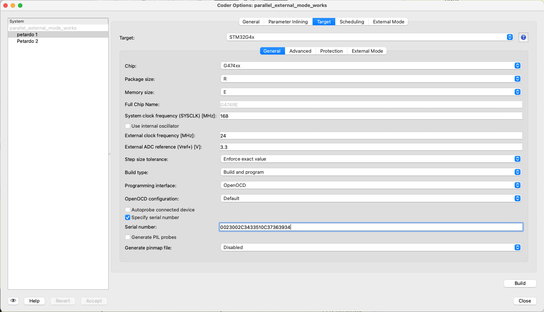
Task: Expand Generate pinmap file dropdown
Action: (370, 247)
